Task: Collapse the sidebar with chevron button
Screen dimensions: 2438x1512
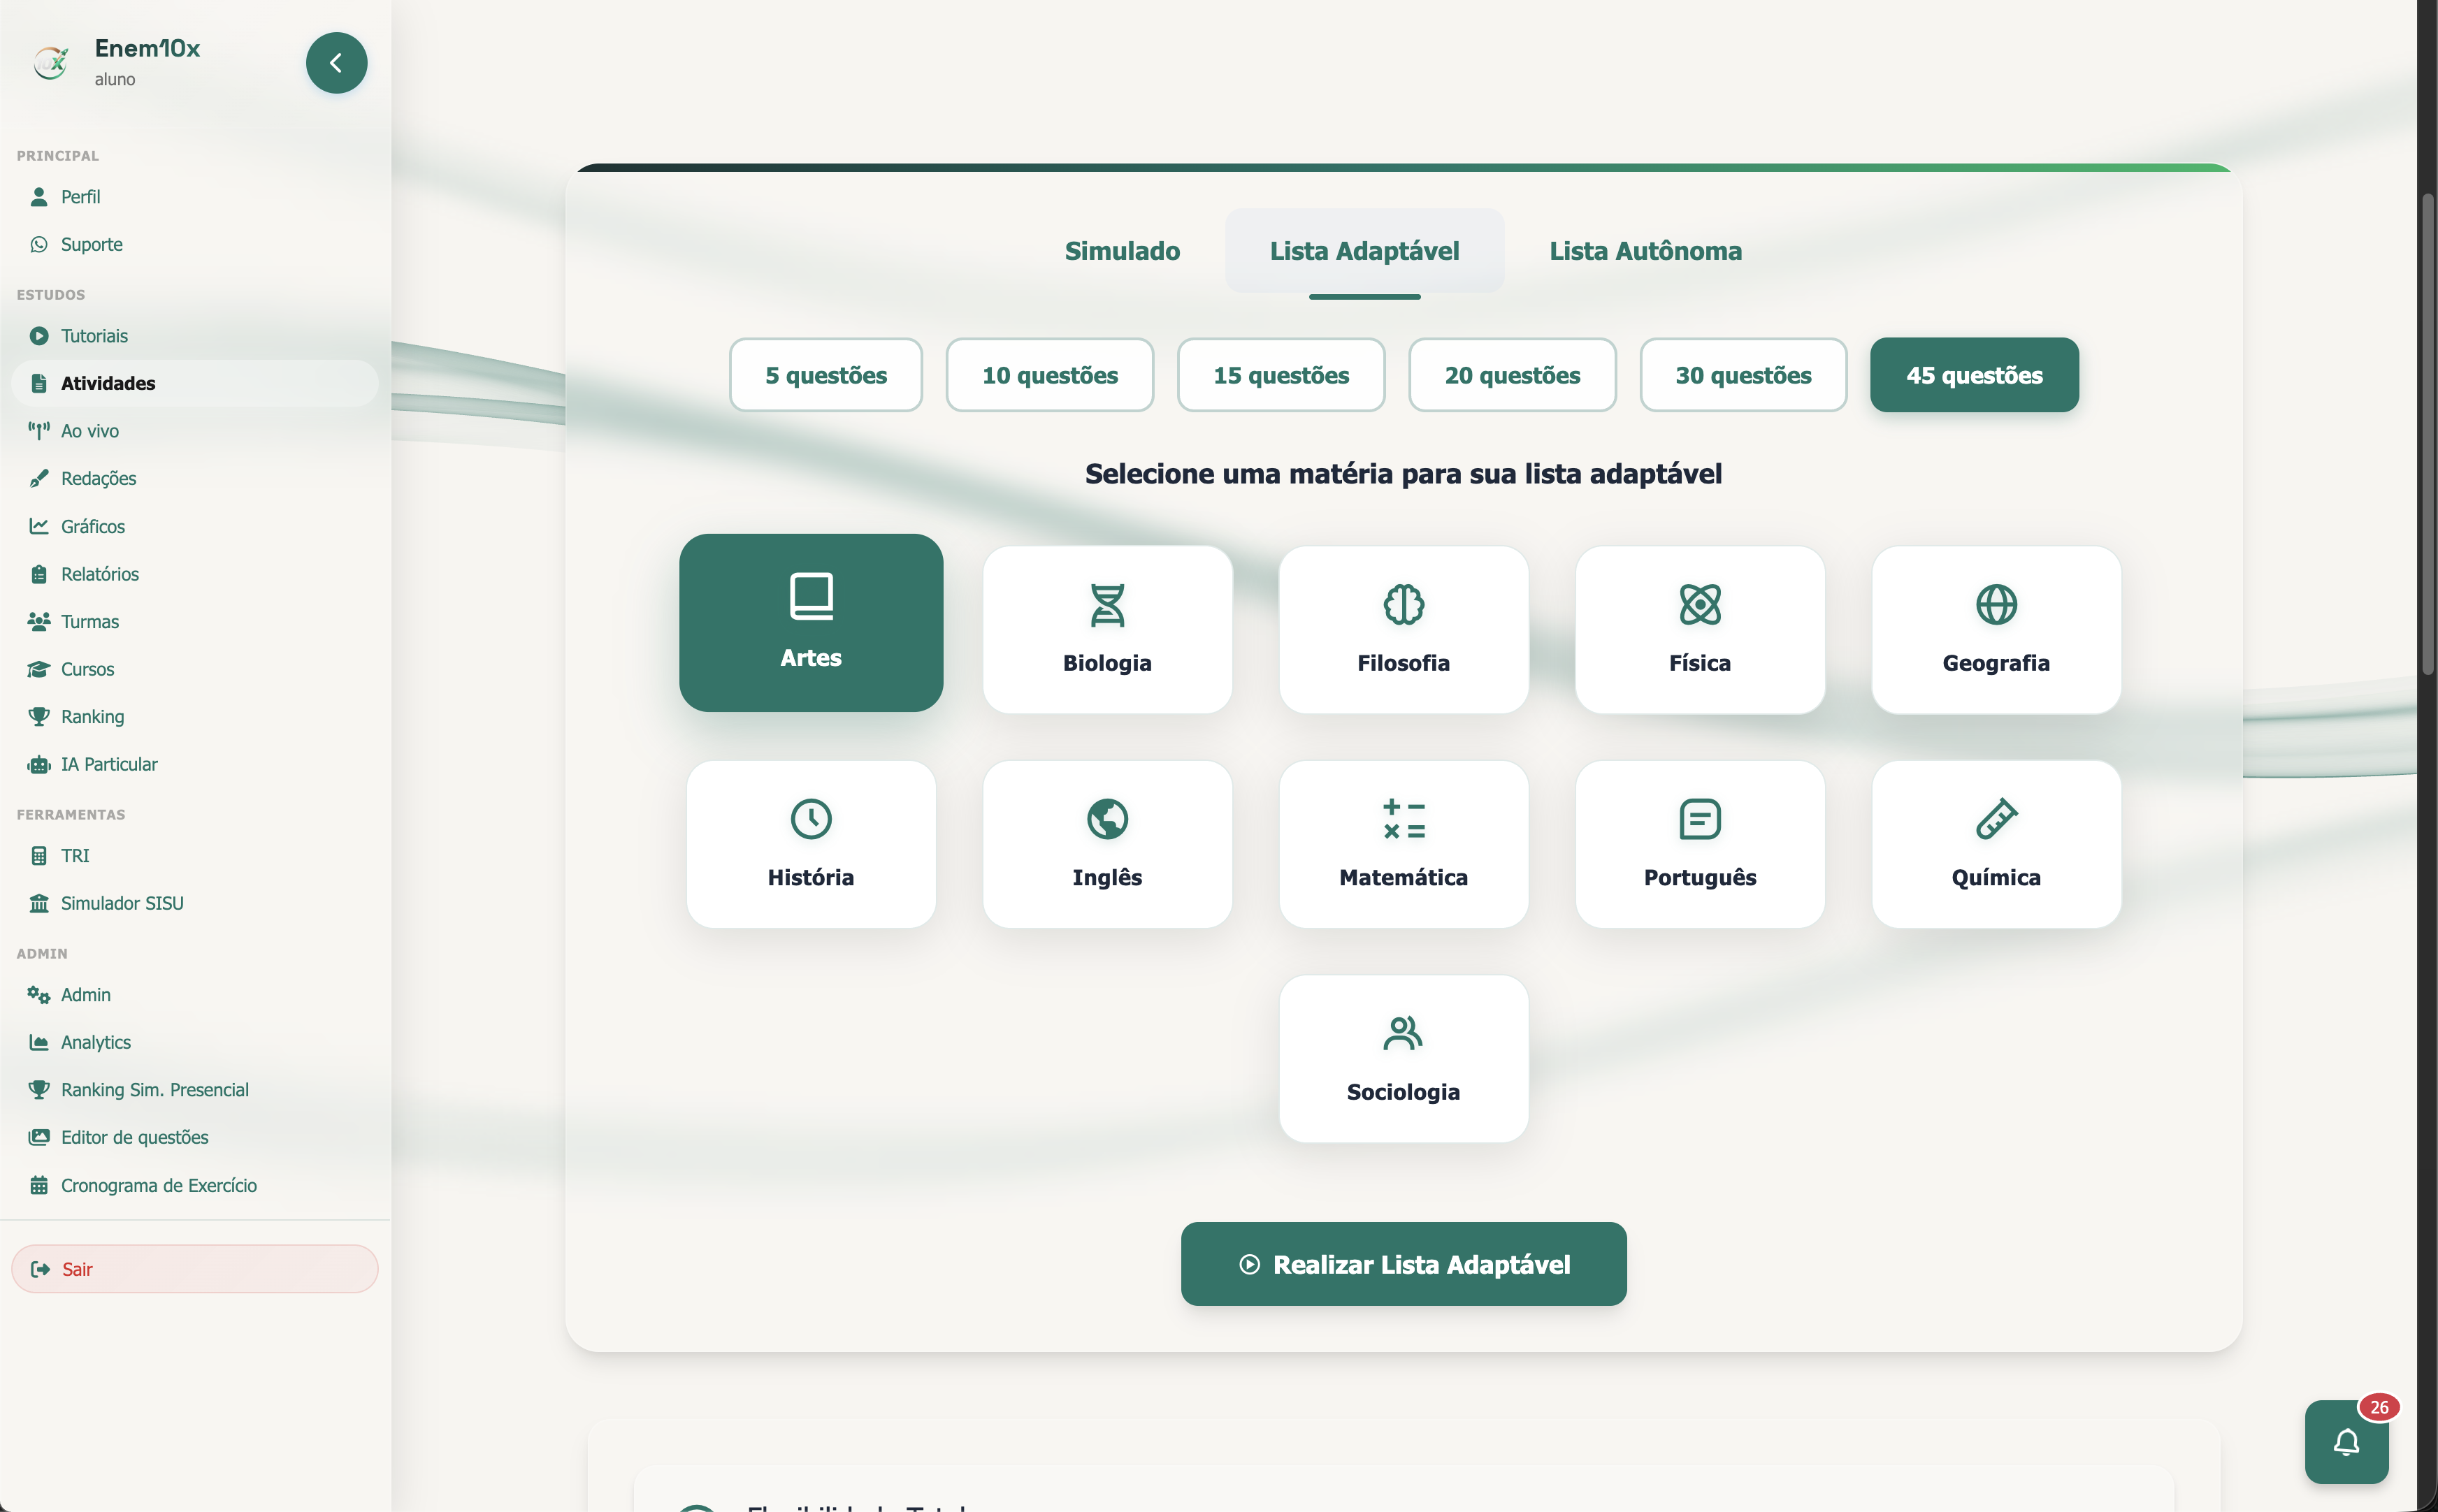Action: point(336,63)
